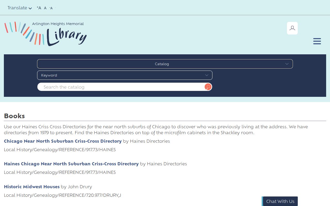Click the Books heading
The width and height of the screenshot is (330, 206).
[x=14, y=116]
